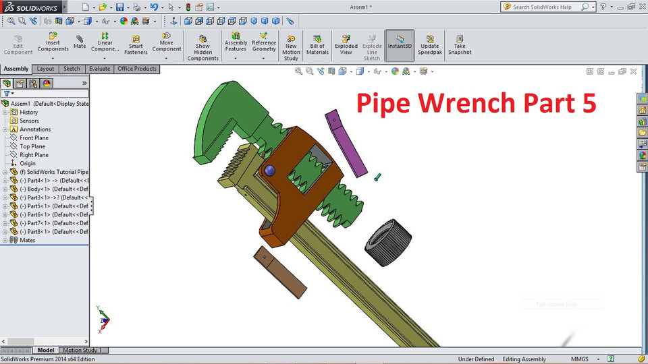This screenshot has height=364, width=648.
Task: Click the Search SolidWorks Help field
Action: 542,7
